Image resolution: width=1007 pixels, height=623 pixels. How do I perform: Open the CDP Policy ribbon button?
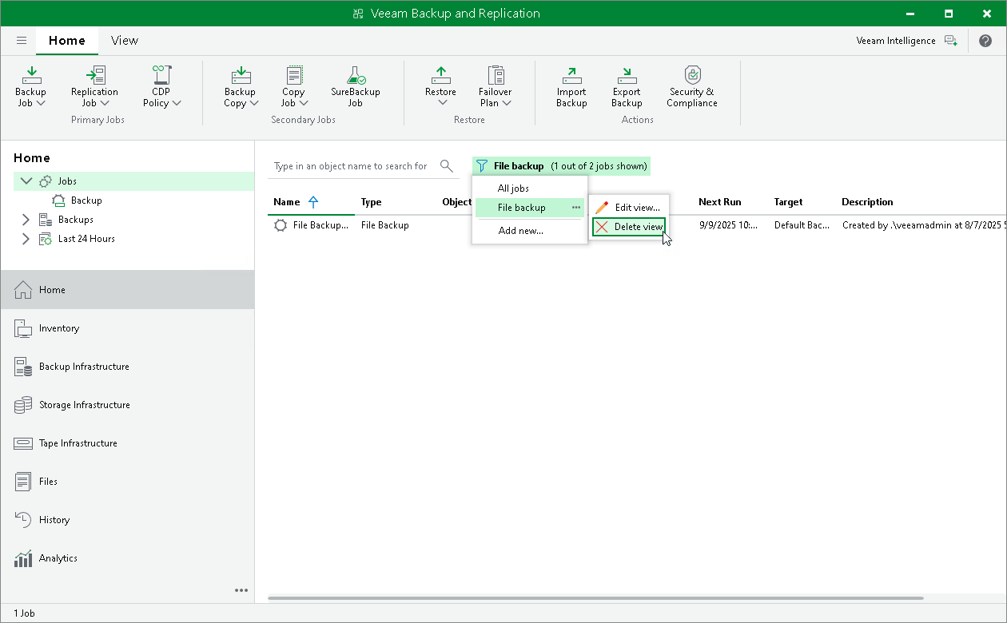pos(161,86)
